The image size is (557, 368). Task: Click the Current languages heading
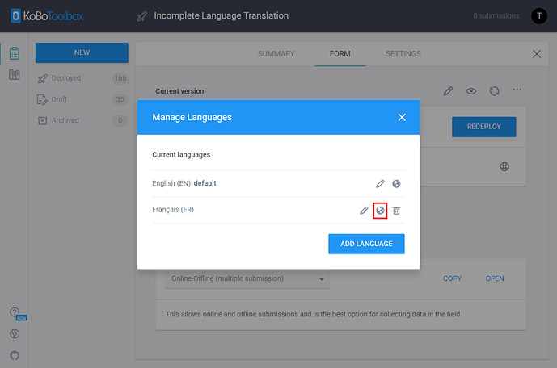pyautogui.click(x=181, y=155)
